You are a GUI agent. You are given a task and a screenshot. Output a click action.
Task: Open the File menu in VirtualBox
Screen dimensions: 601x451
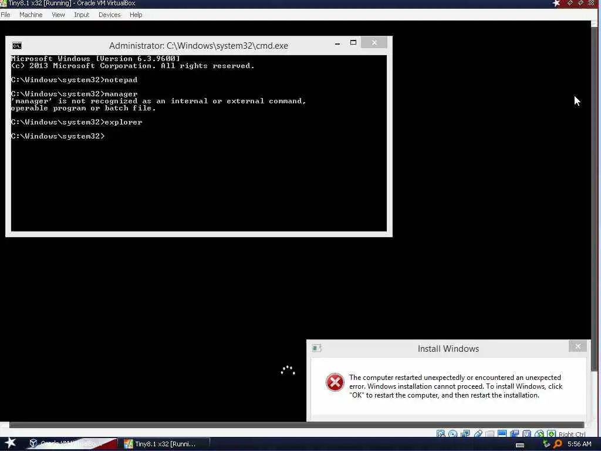[5, 15]
